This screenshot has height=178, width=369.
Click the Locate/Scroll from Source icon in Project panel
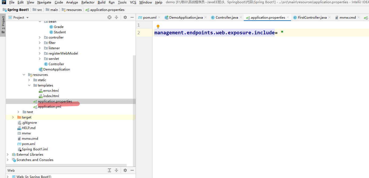pos(109,17)
